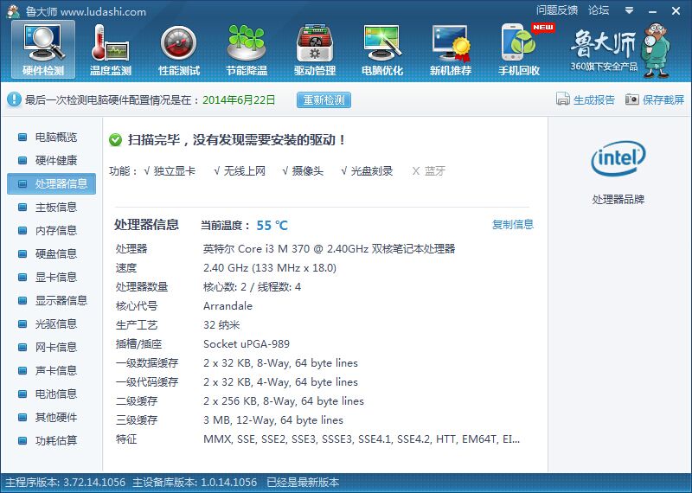Click the 复制信息 copy info link
The height and width of the screenshot is (493, 692).
[513, 225]
